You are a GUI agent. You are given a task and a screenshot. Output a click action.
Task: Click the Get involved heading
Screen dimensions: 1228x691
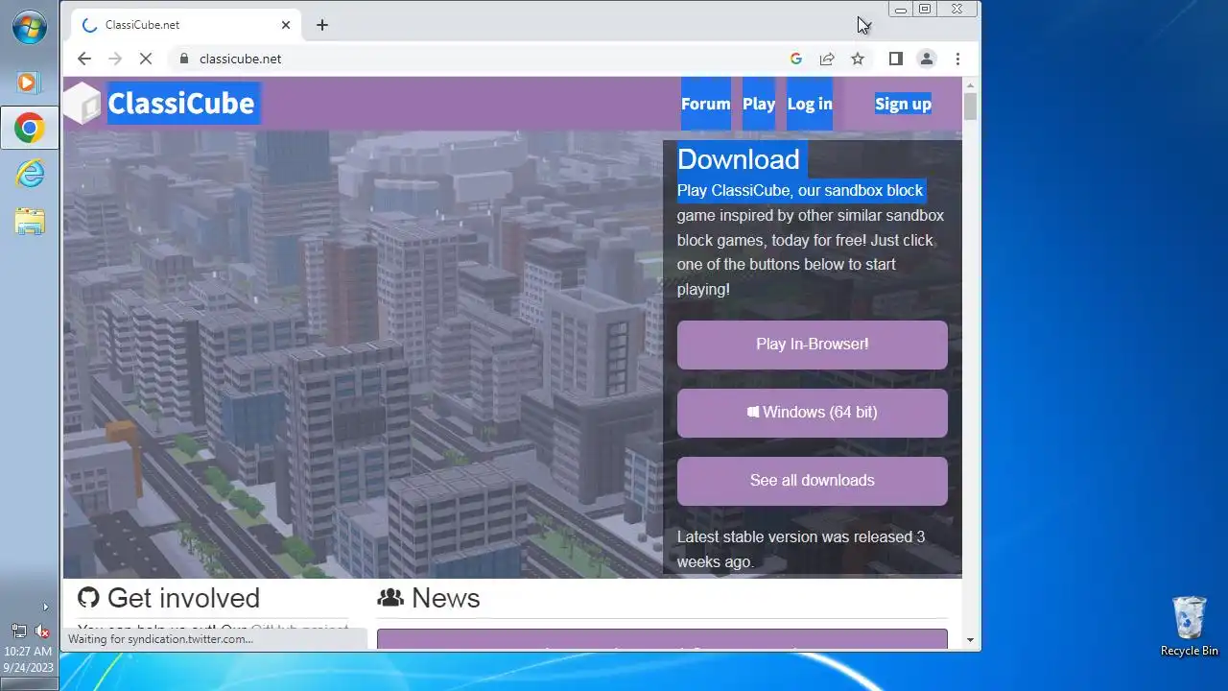click(x=183, y=598)
